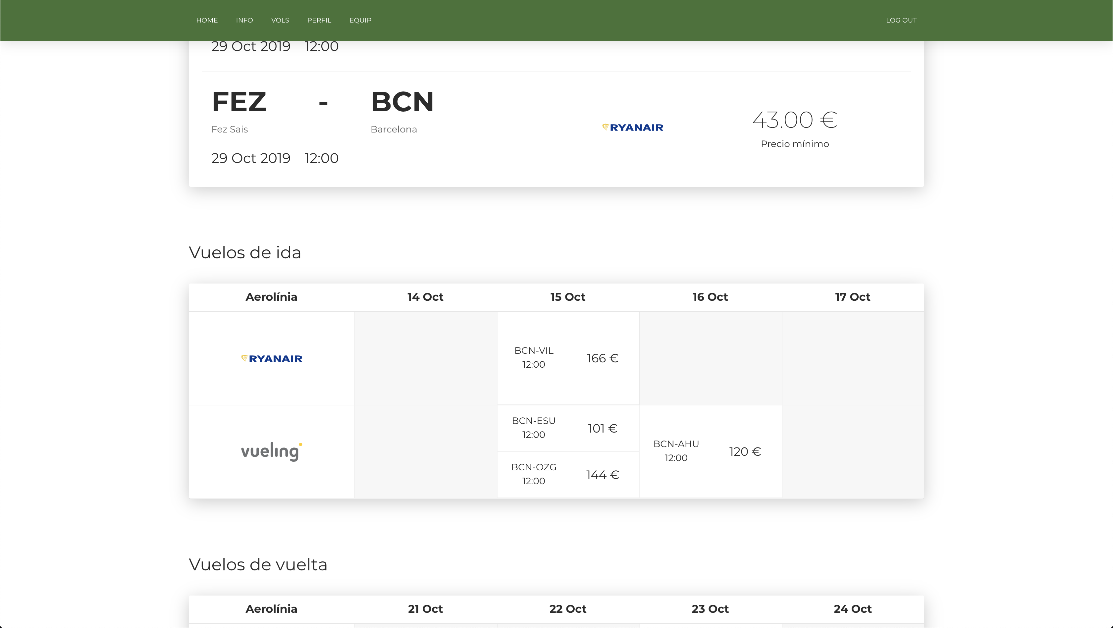Viewport: 1113px width, 628px height.
Task: Select BCN-ESU flight for 101 €
Action: [x=568, y=428]
